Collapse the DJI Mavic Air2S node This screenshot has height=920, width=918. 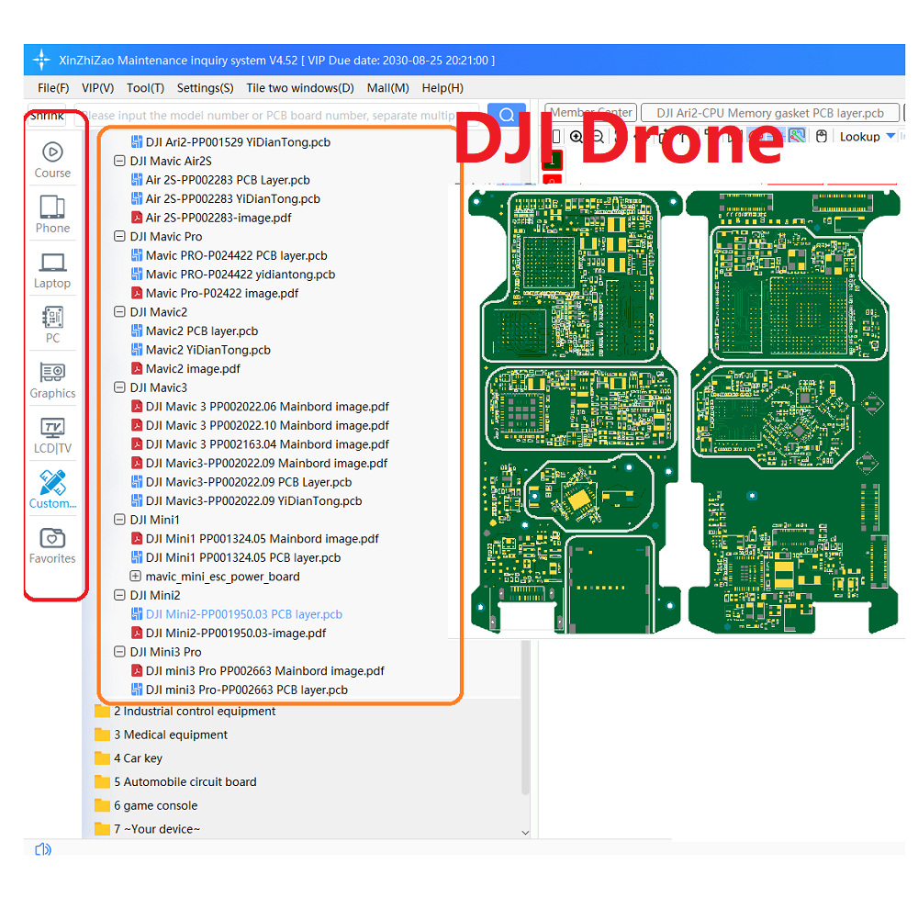pos(119,161)
